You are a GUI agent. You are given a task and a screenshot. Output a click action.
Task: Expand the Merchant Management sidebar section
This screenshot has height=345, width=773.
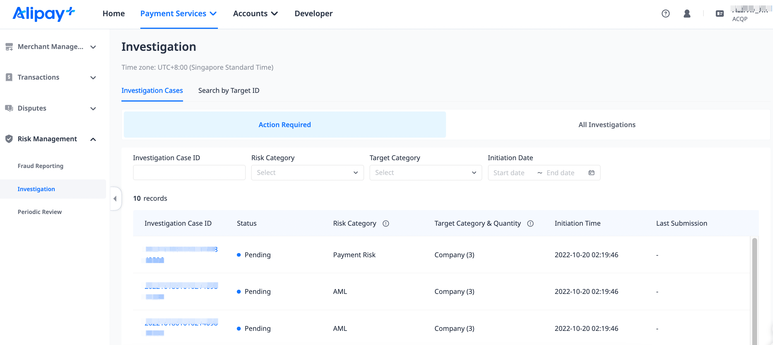click(50, 47)
